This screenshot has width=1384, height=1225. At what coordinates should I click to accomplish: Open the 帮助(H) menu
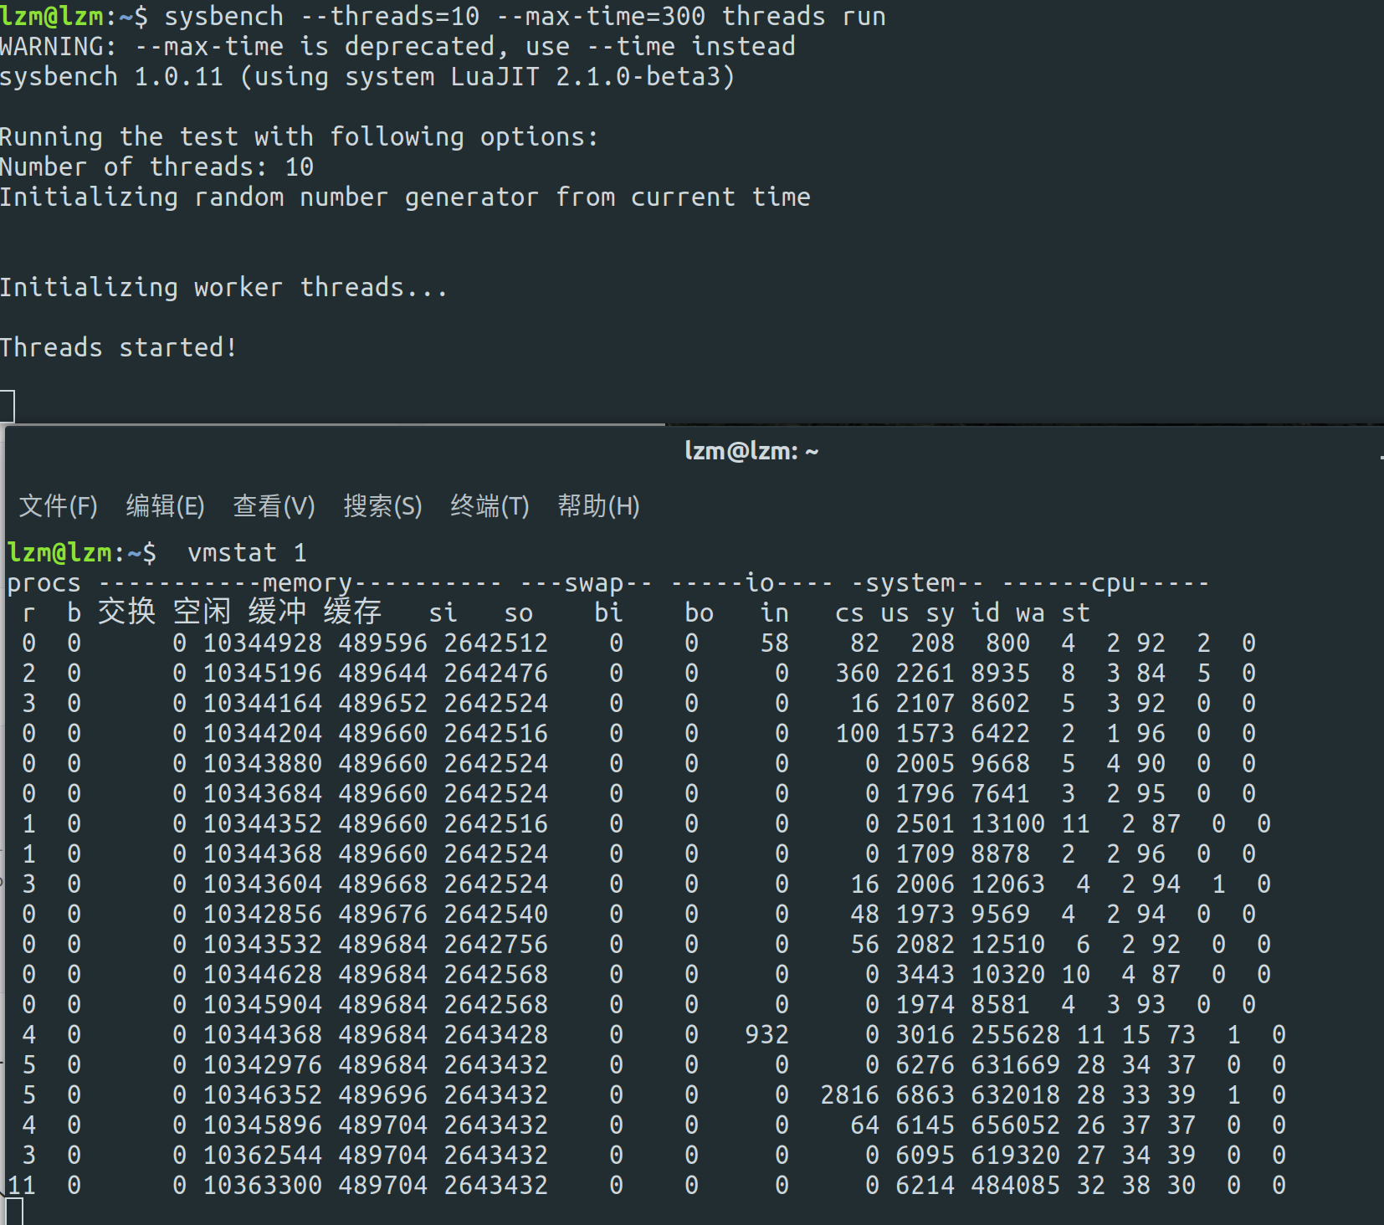point(598,505)
